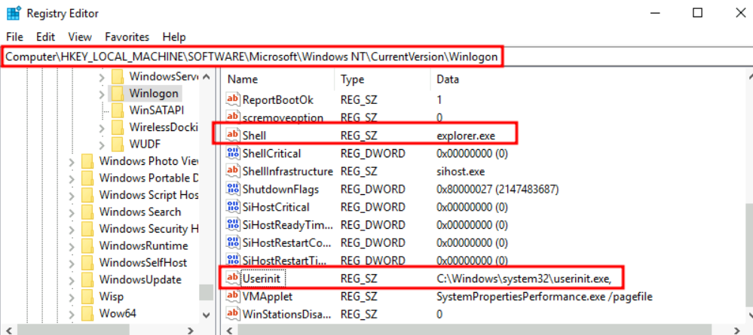
Task: Click the WindowsUpdate folder icon
Action: pos(87,279)
